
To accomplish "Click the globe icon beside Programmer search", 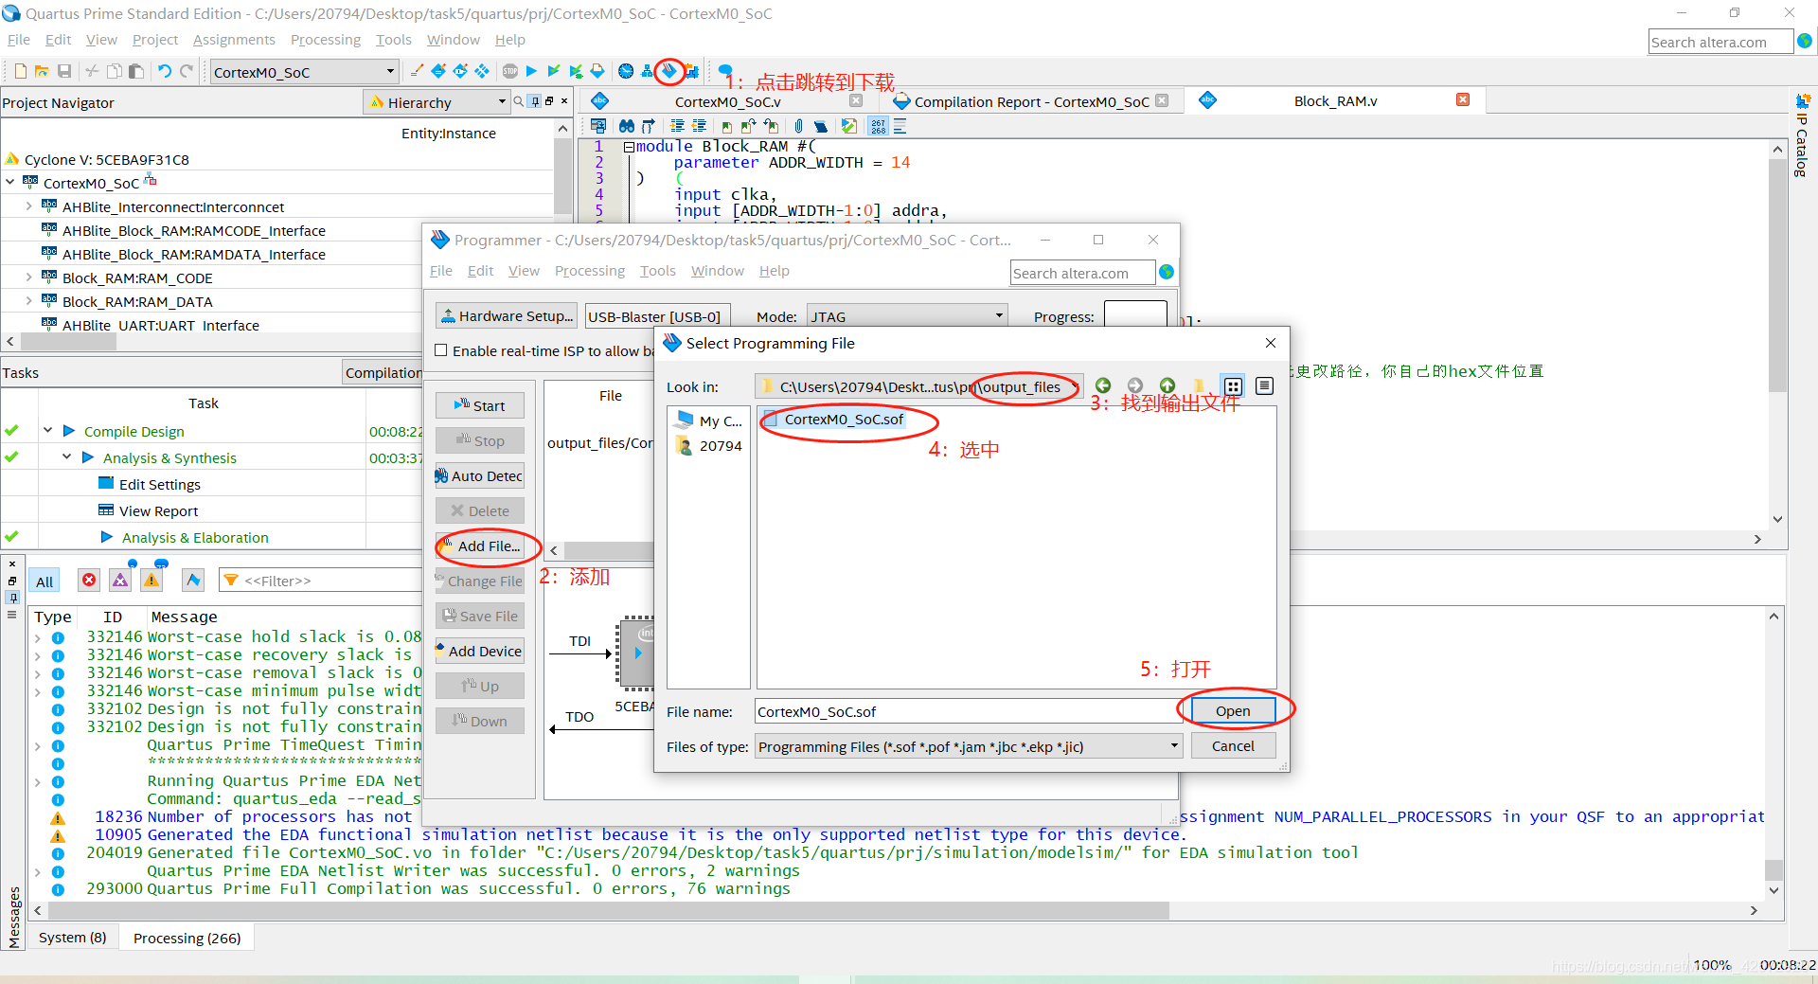I will 1167,272.
